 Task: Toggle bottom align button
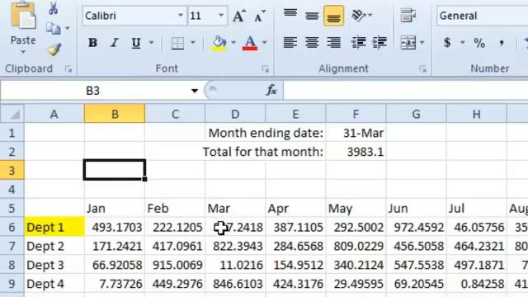point(333,16)
